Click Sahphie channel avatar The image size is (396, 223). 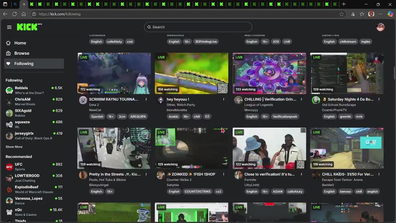pyautogui.click(x=161, y=175)
